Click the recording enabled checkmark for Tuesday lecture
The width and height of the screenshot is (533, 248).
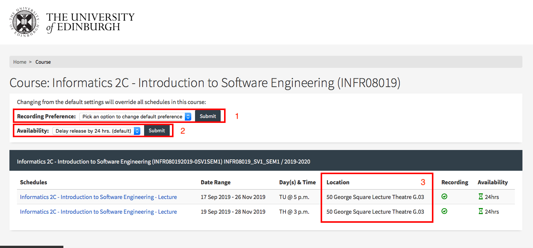tap(444, 197)
